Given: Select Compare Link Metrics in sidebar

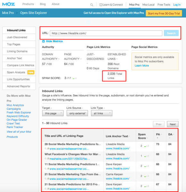Looking at the screenshot, I should pyautogui.click(x=19, y=65).
